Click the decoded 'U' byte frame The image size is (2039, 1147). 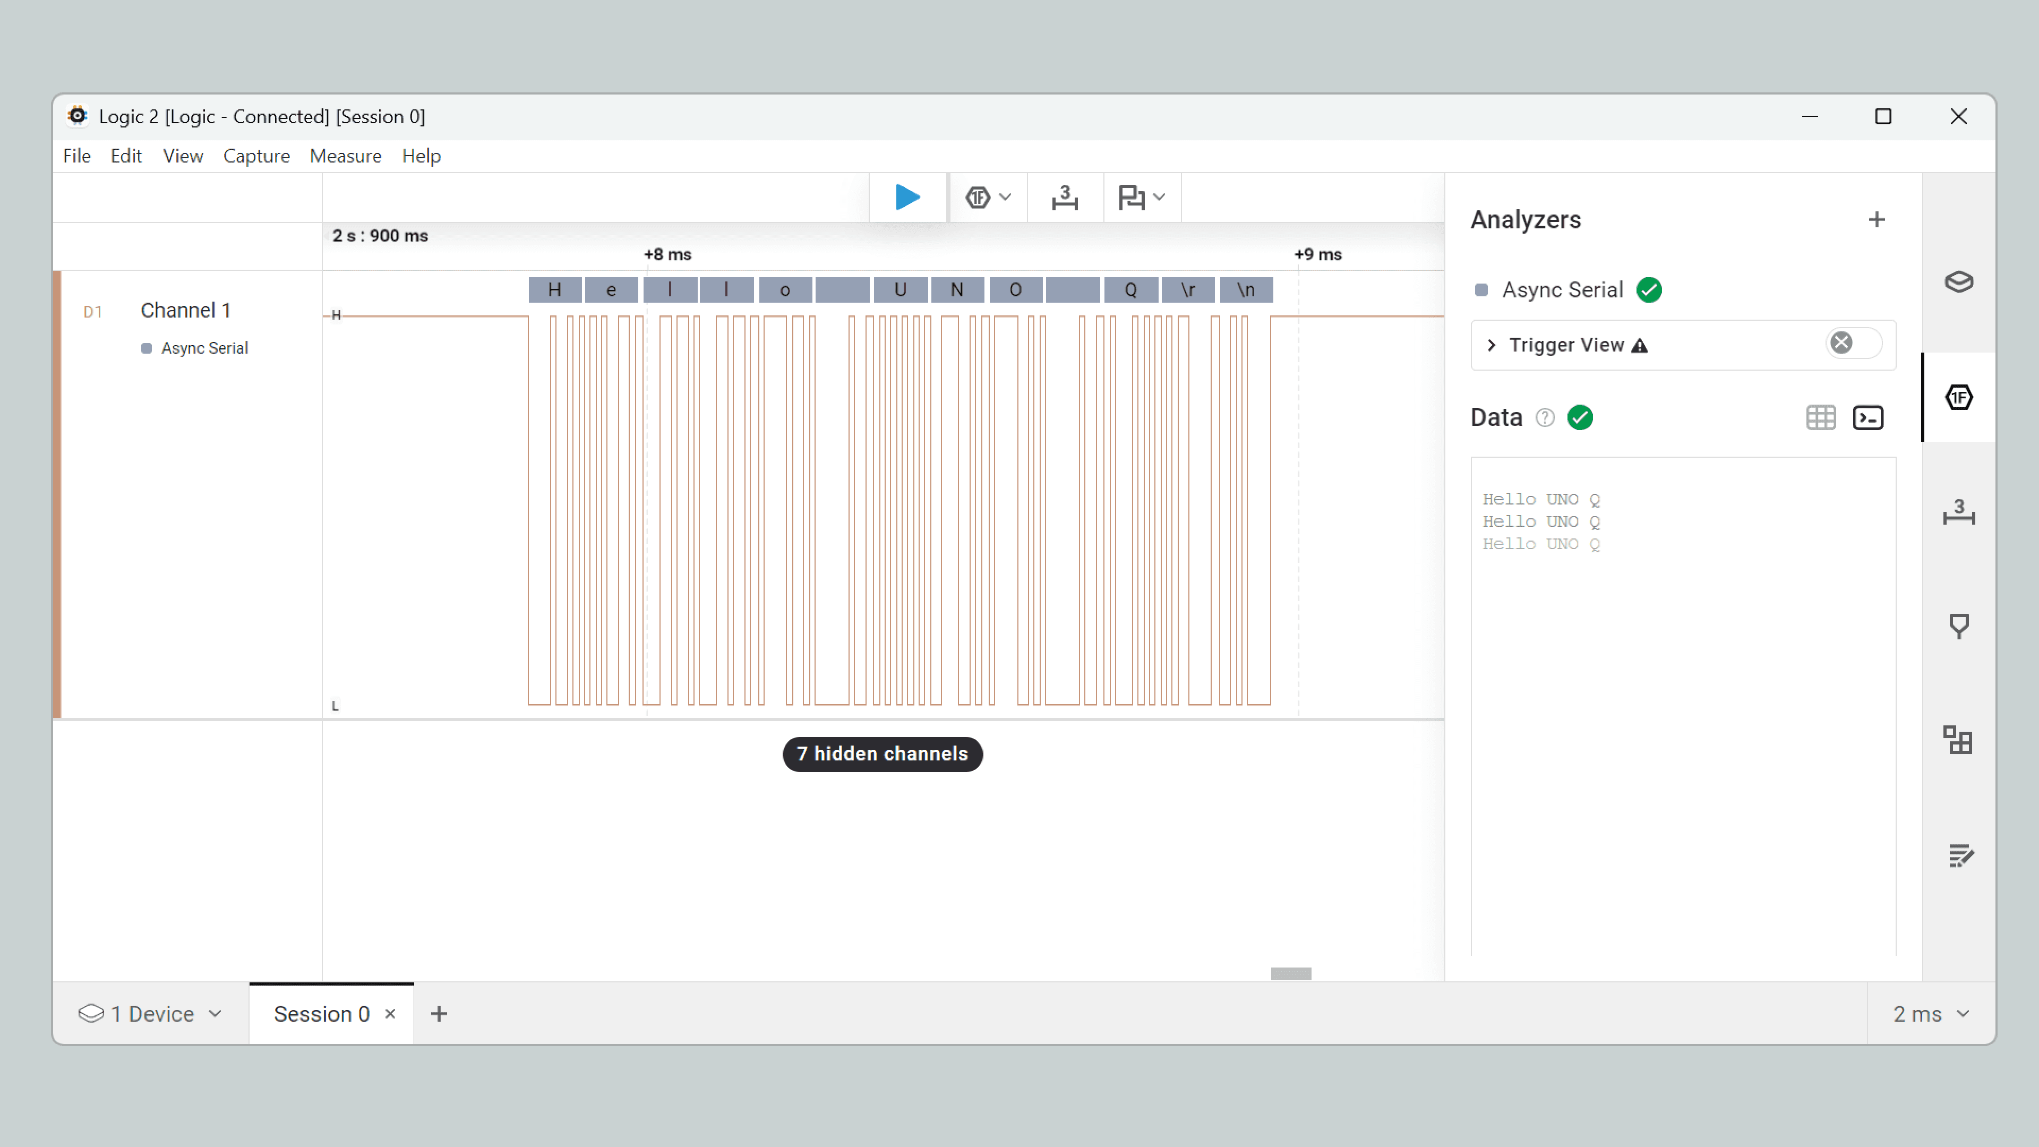click(x=900, y=290)
